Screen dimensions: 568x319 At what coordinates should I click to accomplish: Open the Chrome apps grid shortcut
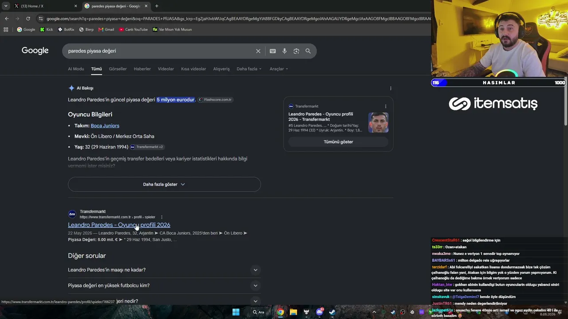coord(6,30)
